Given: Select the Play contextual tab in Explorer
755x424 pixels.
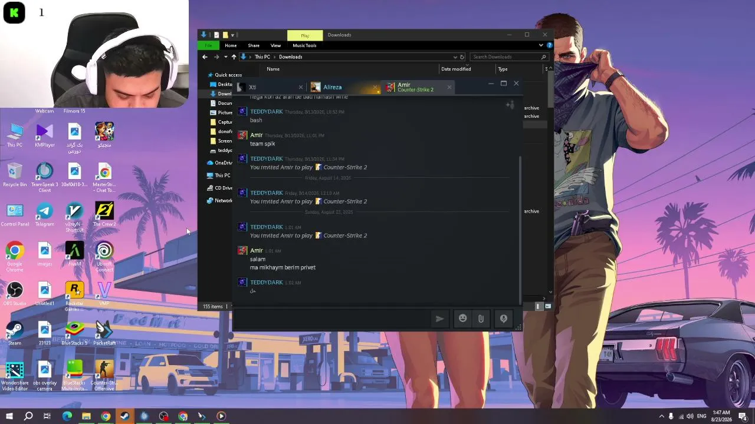Looking at the screenshot, I should coord(305,35).
